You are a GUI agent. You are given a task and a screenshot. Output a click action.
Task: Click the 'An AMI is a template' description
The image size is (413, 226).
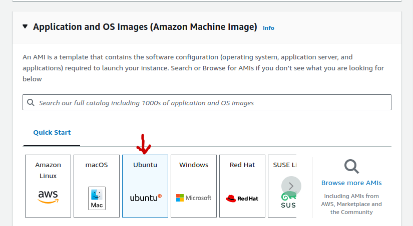click(x=203, y=68)
